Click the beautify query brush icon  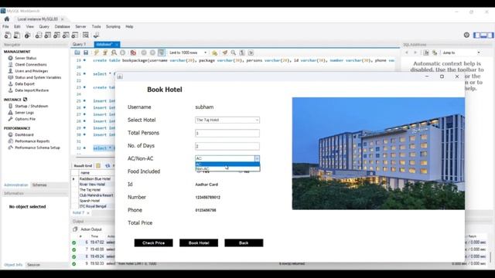click(x=225, y=53)
